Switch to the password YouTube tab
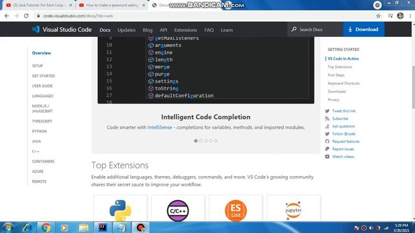The width and height of the screenshot is (415, 233). point(112,5)
